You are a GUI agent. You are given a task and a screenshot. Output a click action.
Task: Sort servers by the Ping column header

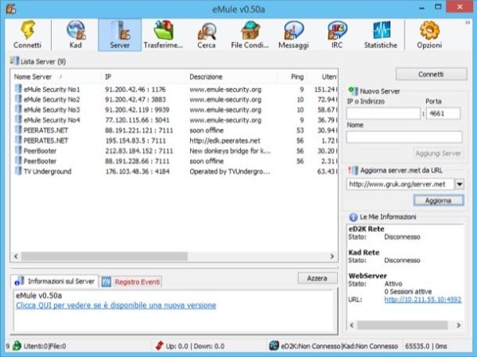[x=297, y=77]
